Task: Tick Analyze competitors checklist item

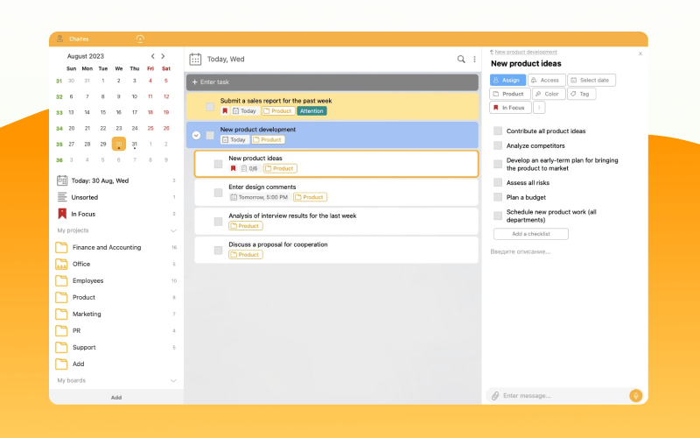Action: click(498, 145)
